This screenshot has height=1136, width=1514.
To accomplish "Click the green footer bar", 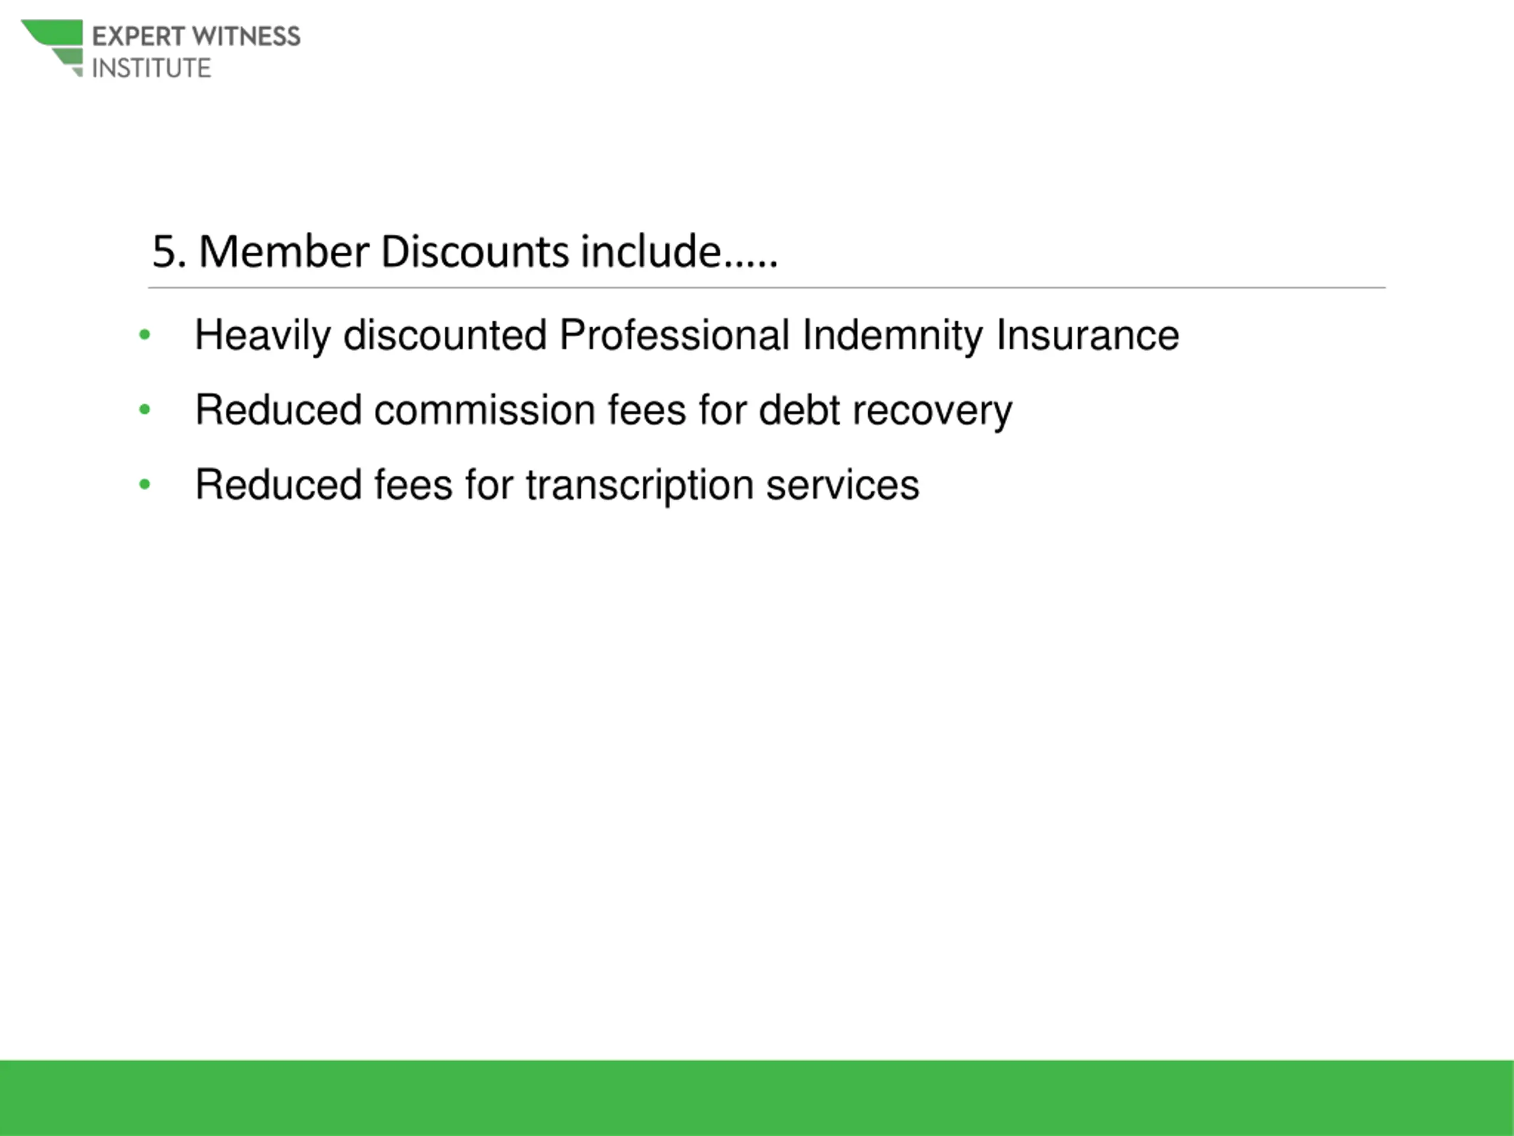I will point(757,1098).
